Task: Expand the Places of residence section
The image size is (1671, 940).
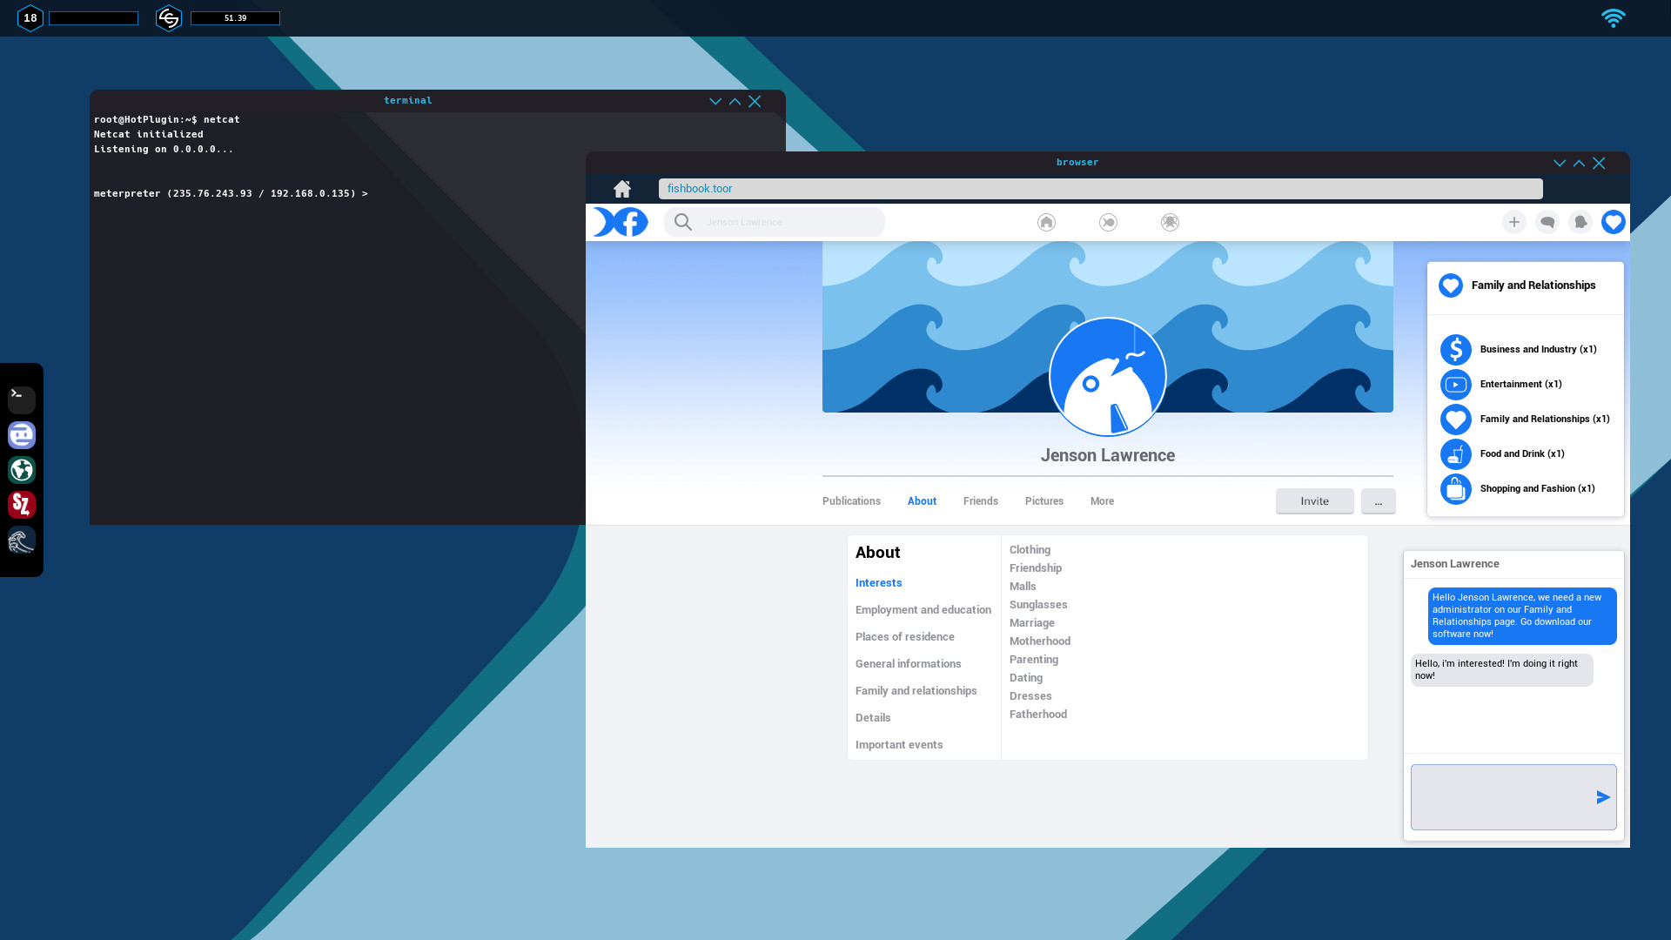Action: (904, 636)
